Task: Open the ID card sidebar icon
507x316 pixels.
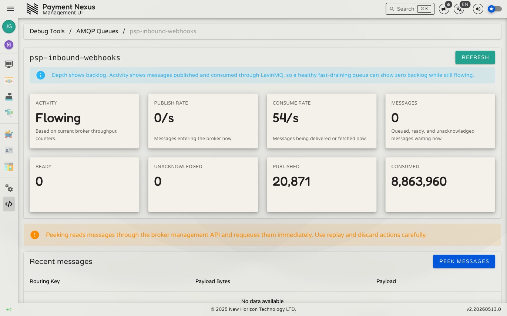Action: (x=9, y=150)
